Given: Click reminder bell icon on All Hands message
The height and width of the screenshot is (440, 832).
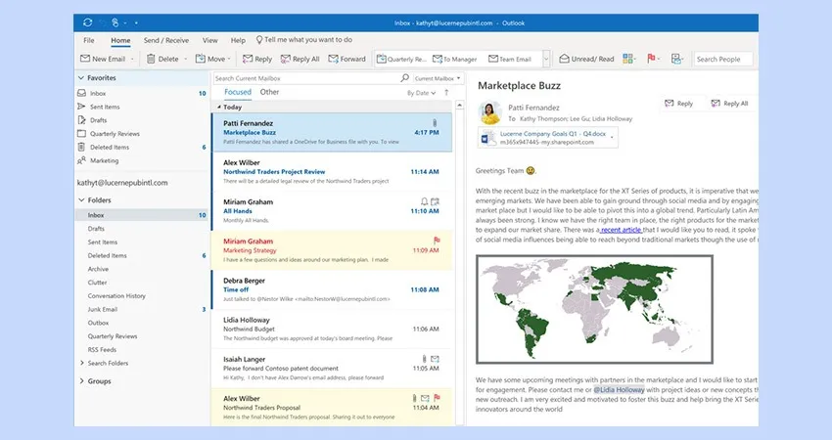Looking at the screenshot, I should 424,201.
